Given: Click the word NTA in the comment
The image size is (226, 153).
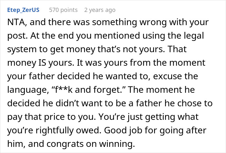Looking at the screenshot, I should [x=16, y=22].
